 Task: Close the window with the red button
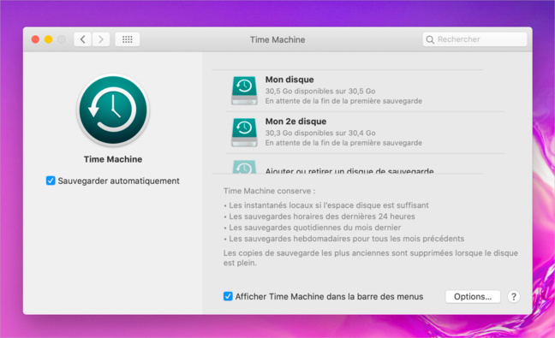(35, 39)
